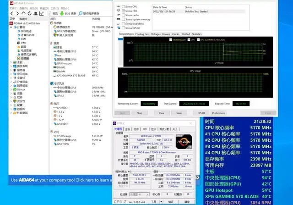Click the 温度 thermometer section icon
Viewport: 293px width, 205px height.
[x=51, y=43]
